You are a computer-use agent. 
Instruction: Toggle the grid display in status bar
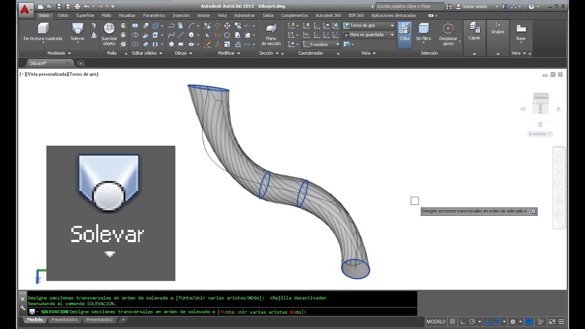point(452,322)
